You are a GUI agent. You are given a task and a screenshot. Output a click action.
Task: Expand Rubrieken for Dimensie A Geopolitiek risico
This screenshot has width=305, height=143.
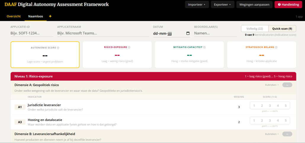pyautogui.click(x=272, y=85)
